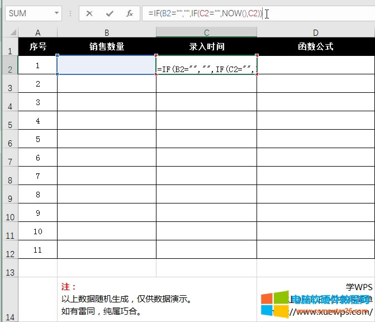Select row 13 header

[x=9, y=272]
